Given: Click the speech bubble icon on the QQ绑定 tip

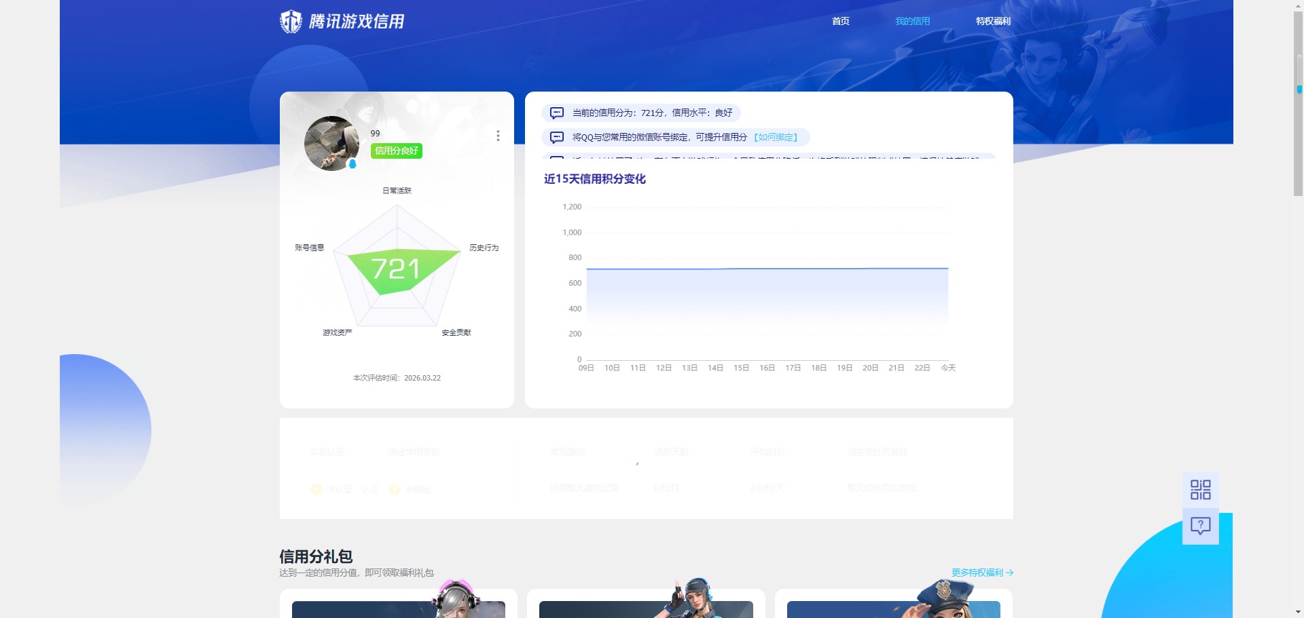Looking at the screenshot, I should [x=556, y=136].
